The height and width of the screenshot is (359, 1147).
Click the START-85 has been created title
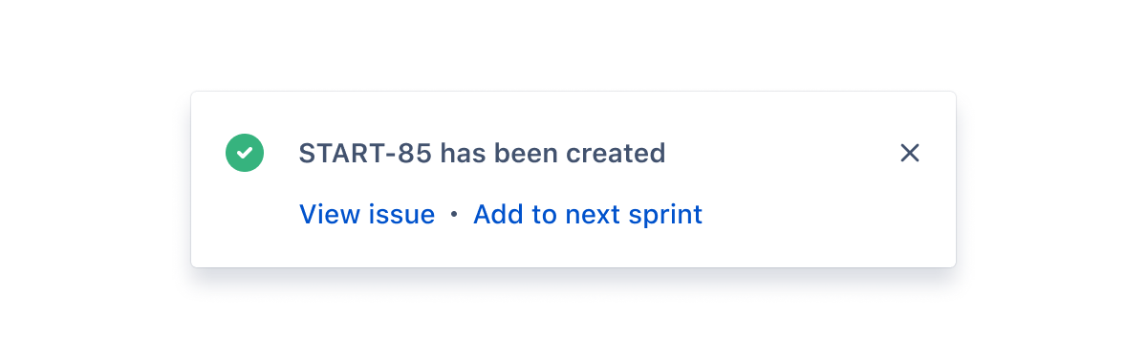[x=483, y=153]
